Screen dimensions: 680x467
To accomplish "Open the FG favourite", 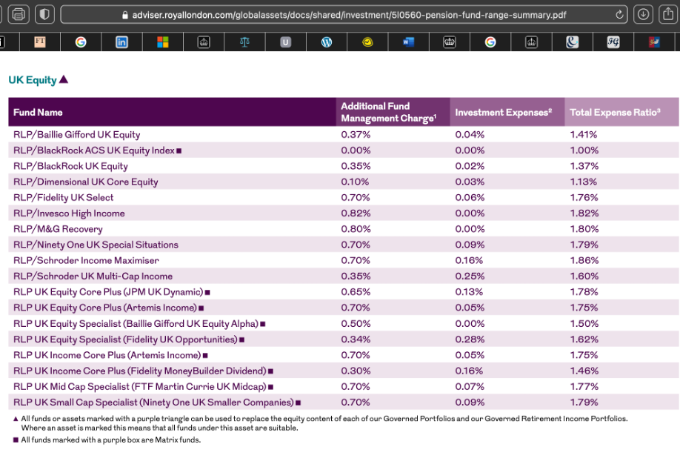I will (613, 42).
